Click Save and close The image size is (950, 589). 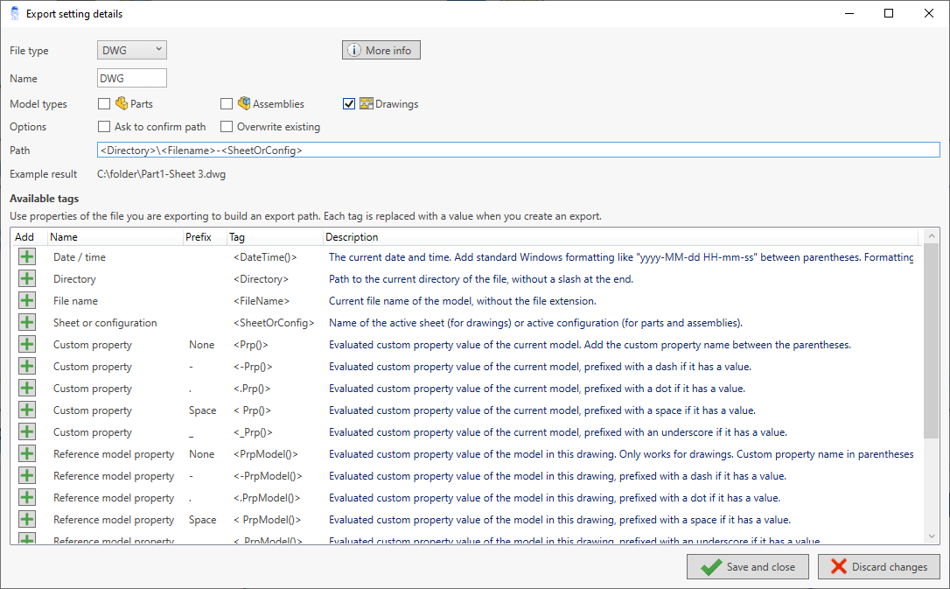(x=748, y=566)
